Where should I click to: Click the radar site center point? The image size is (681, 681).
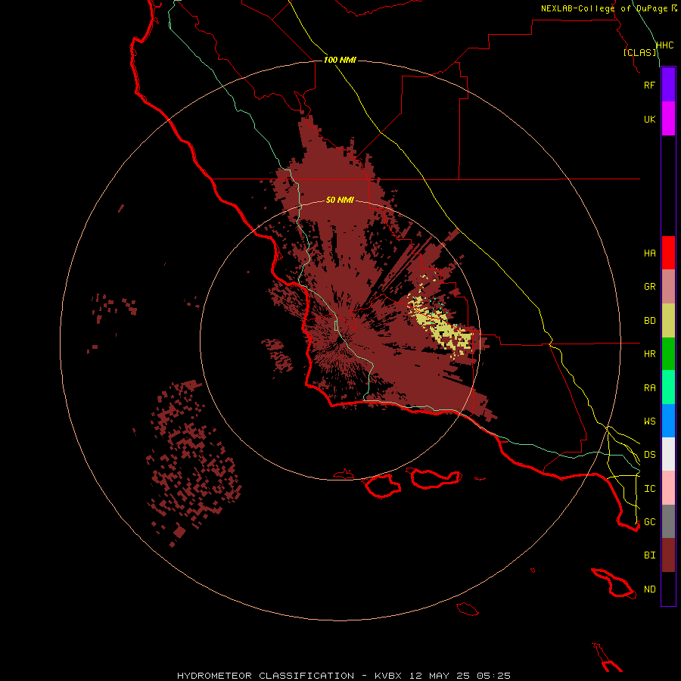point(340,341)
